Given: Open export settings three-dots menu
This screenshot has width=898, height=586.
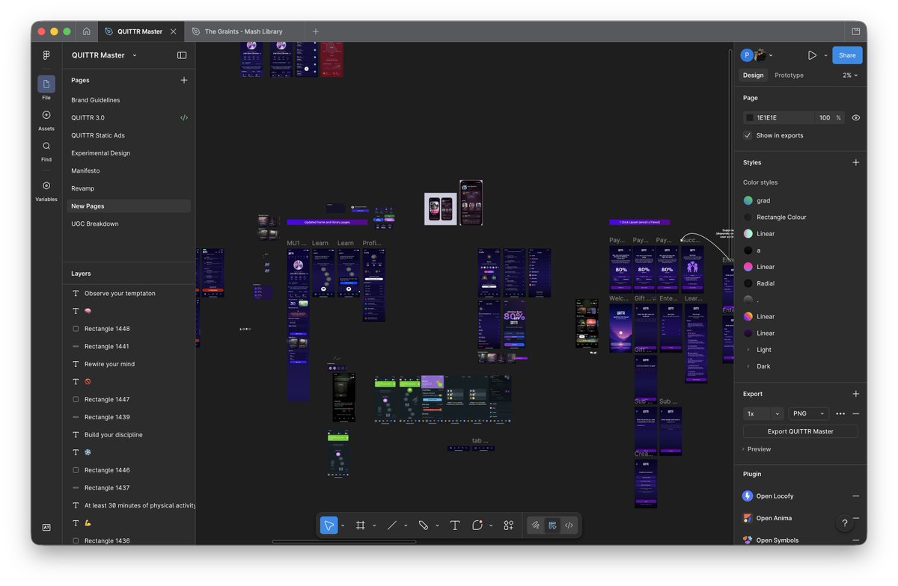Looking at the screenshot, I should pos(840,413).
